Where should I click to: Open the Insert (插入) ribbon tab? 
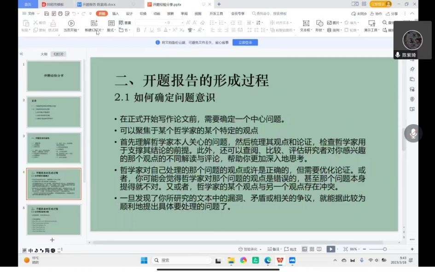point(116,14)
